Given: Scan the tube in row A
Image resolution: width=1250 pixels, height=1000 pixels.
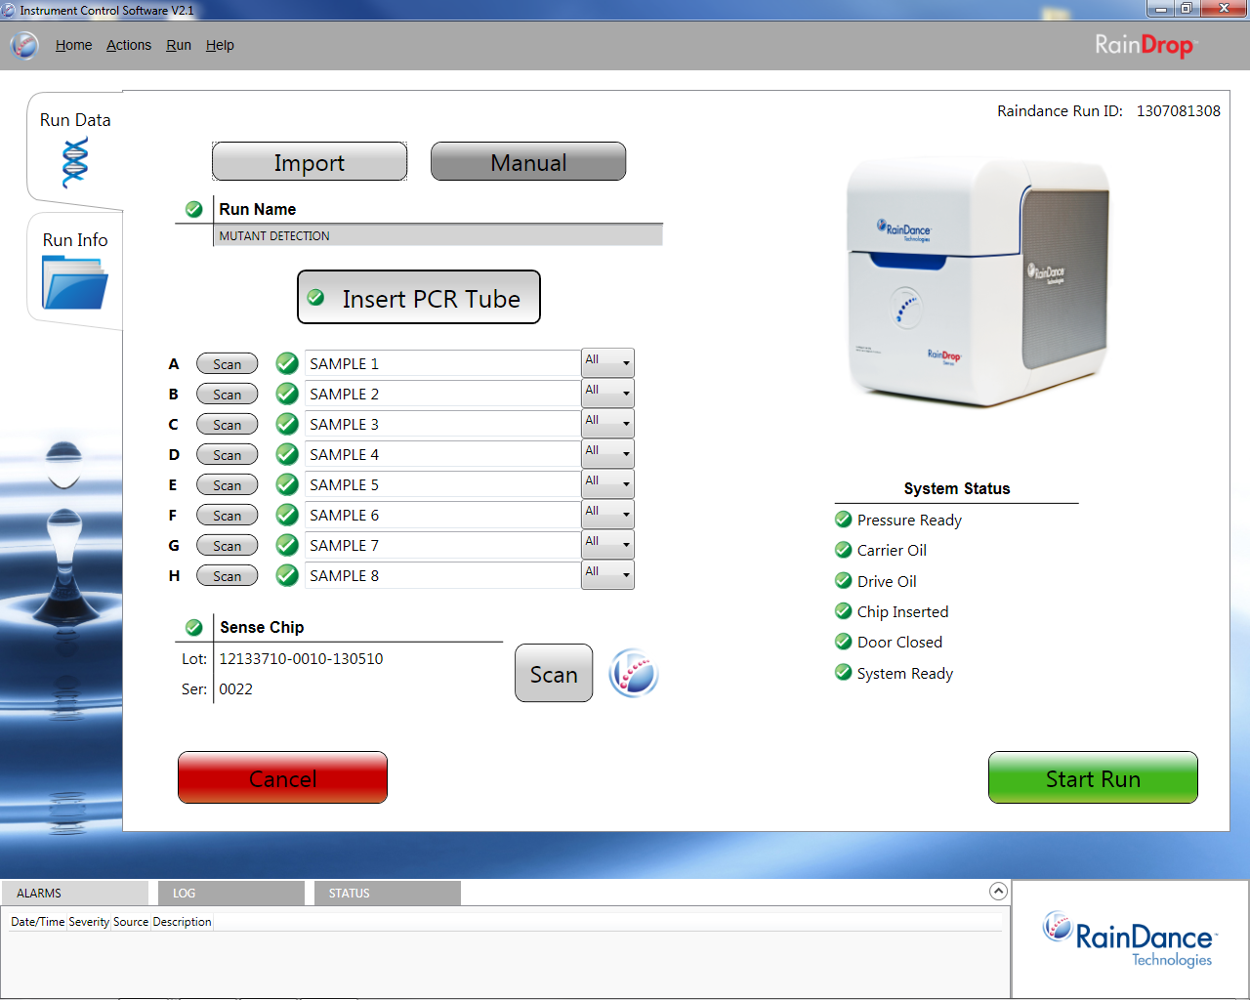Looking at the screenshot, I should 228,363.
